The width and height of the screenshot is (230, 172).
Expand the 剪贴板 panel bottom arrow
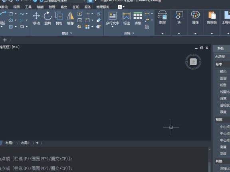212,33
